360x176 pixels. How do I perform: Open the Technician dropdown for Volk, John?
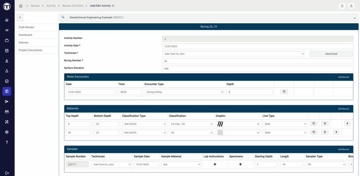[233, 54]
